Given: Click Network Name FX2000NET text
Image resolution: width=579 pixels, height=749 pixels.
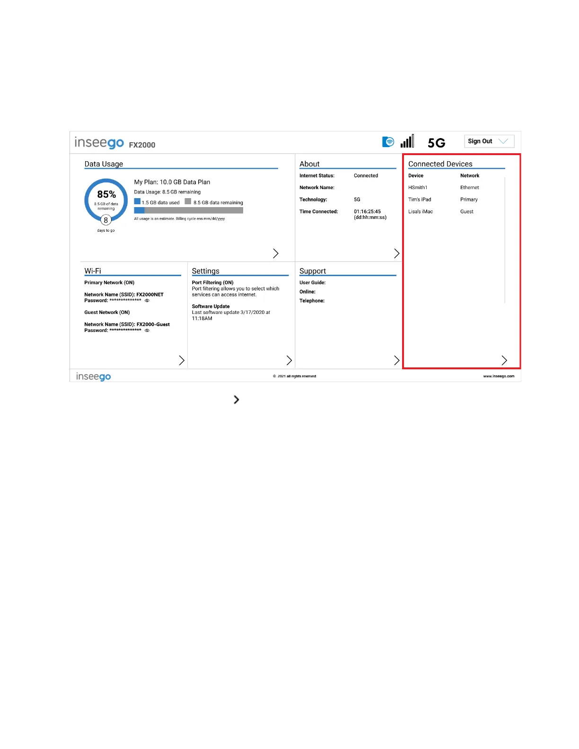Looking at the screenshot, I should click(x=124, y=295).
